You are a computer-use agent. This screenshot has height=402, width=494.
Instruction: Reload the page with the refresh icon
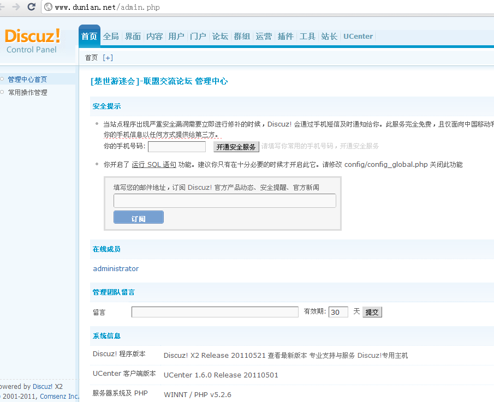pos(31,7)
